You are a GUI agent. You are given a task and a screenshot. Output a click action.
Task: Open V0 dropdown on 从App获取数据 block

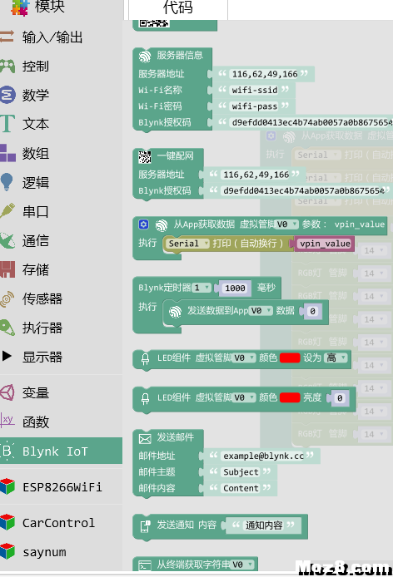point(286,224)
